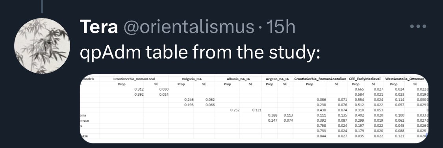This screenshot has height=148, width=443.
Task: Open the display name Tera
Action: point(98,27)
